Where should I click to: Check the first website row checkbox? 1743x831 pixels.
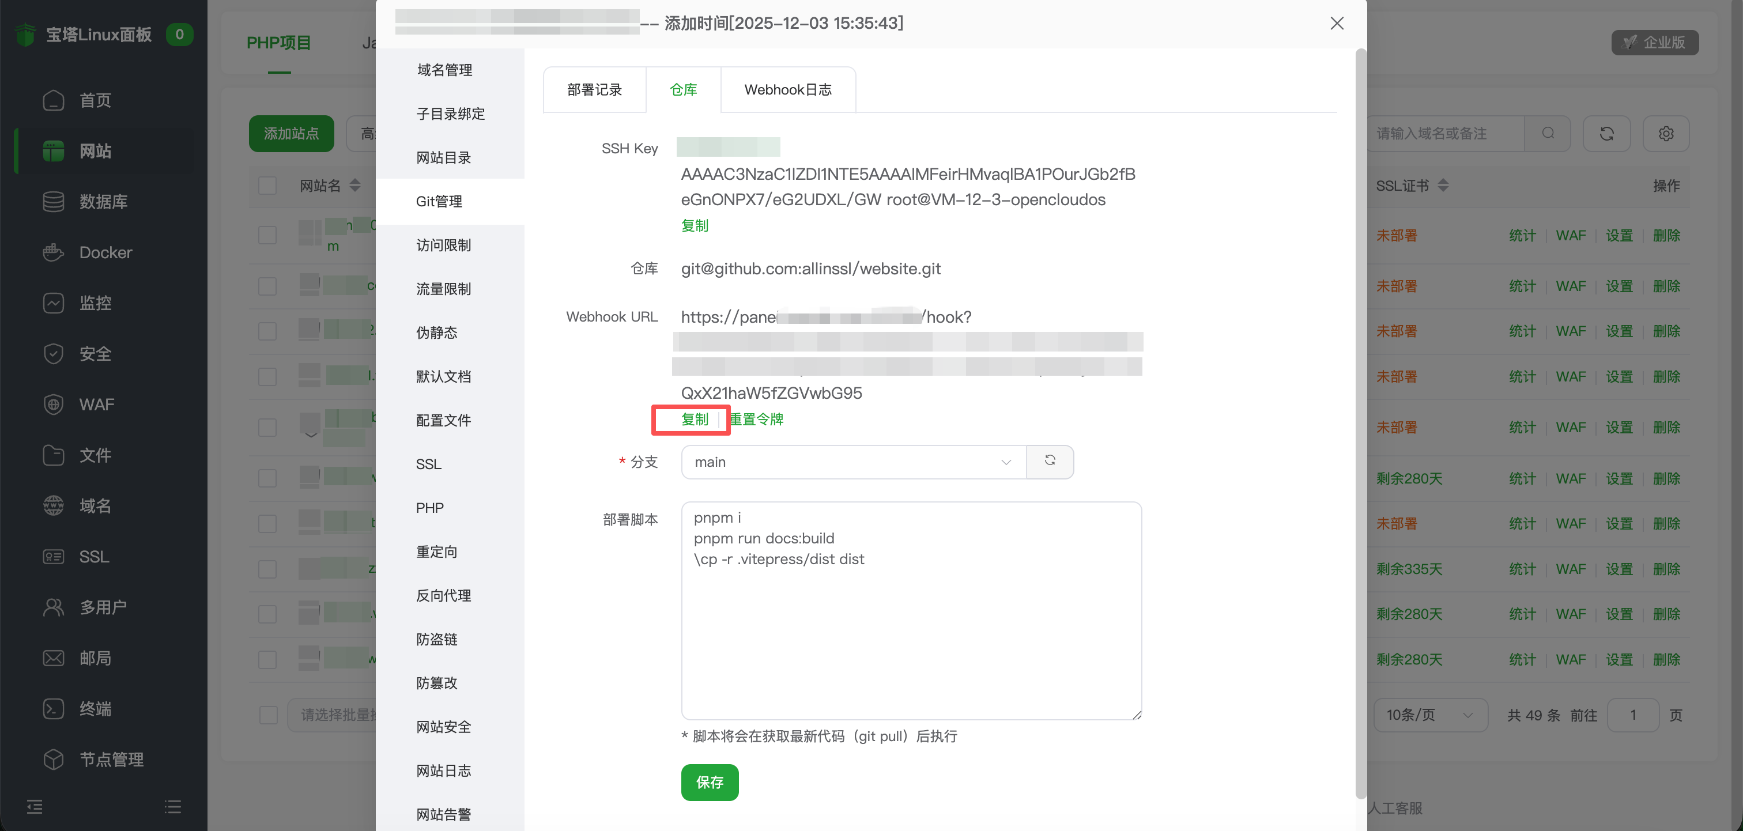[x=267, y=235]
